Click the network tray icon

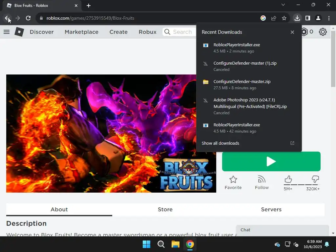point(287,244)
